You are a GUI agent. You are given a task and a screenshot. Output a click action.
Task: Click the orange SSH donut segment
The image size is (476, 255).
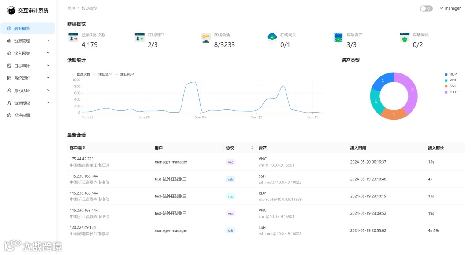[x=394, y=114]
